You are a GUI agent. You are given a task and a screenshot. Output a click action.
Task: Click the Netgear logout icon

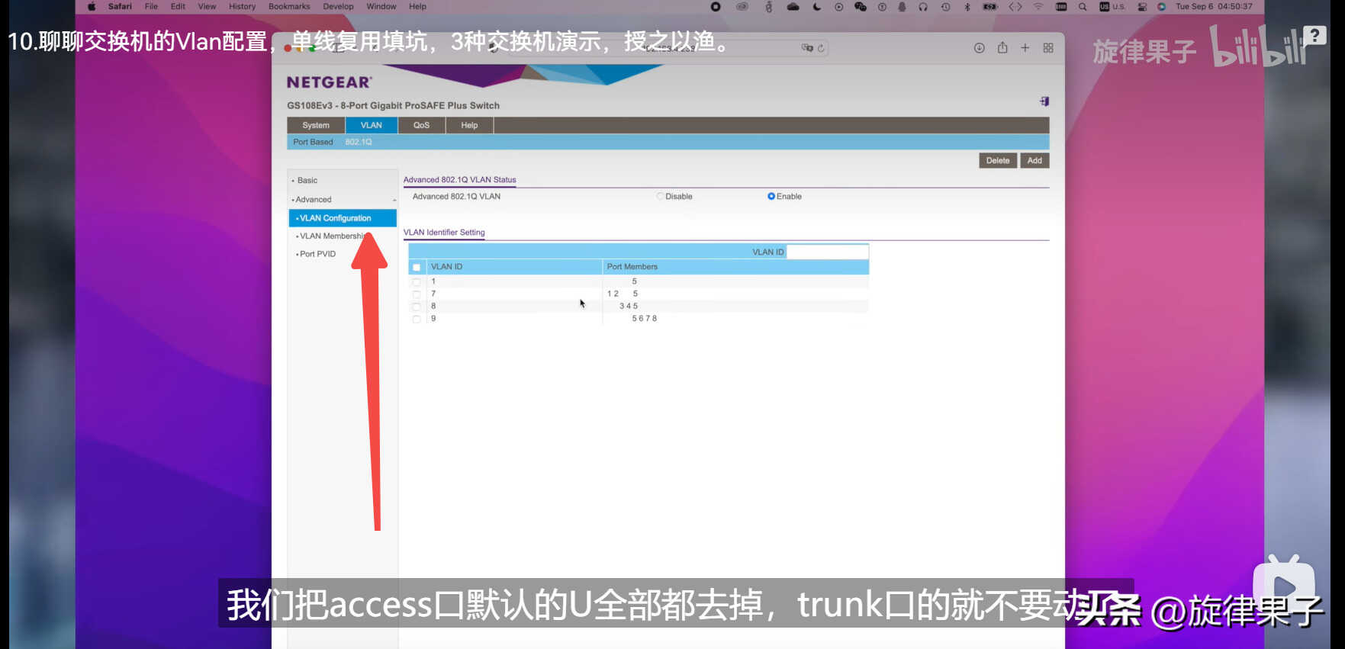tap(1044, 101)
